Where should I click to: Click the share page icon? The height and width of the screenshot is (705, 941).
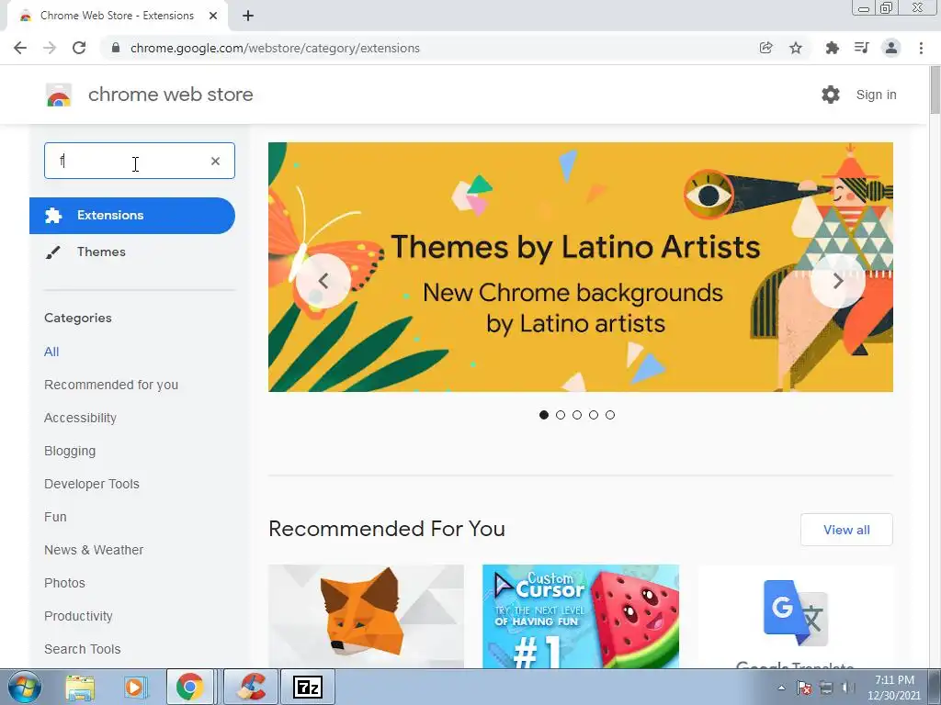(x=766, y=48)
